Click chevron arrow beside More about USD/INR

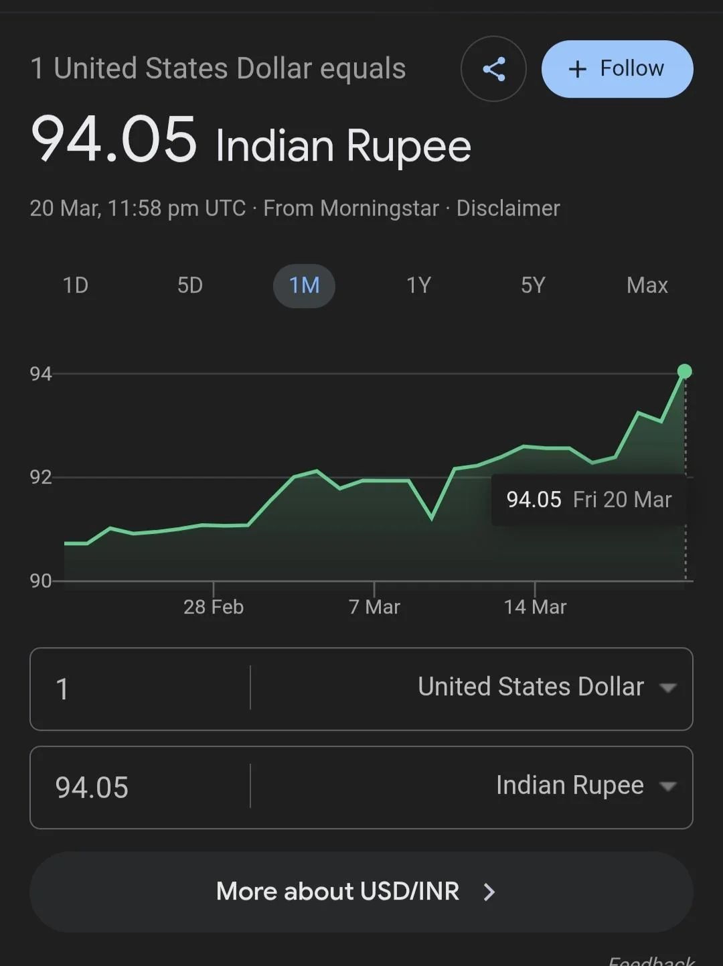(489, 892)
